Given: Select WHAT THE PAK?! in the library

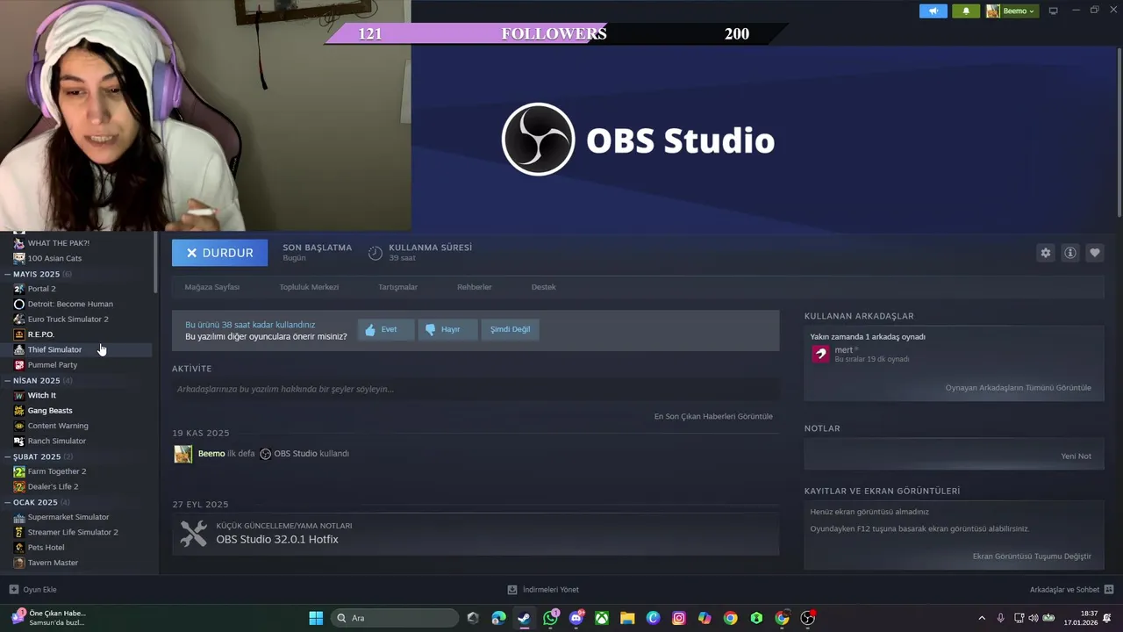Looking at the screenshot, I should [58, 243].
